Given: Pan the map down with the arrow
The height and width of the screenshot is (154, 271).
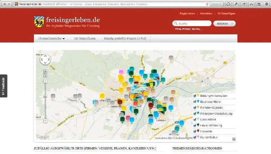Looking at the screenshot, I should pos(45,63).
